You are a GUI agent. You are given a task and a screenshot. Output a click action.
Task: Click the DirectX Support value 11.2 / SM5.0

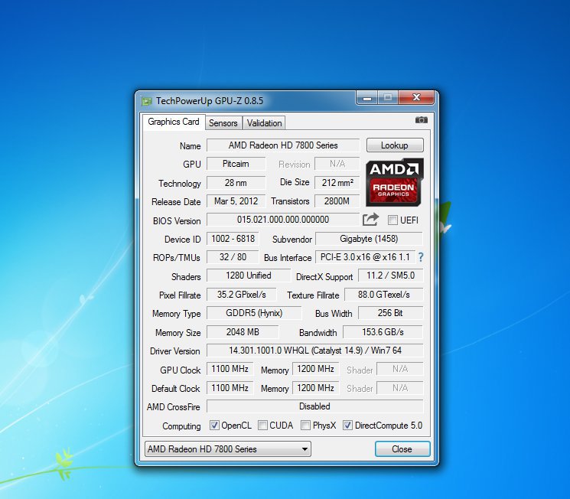click(391, 276)
